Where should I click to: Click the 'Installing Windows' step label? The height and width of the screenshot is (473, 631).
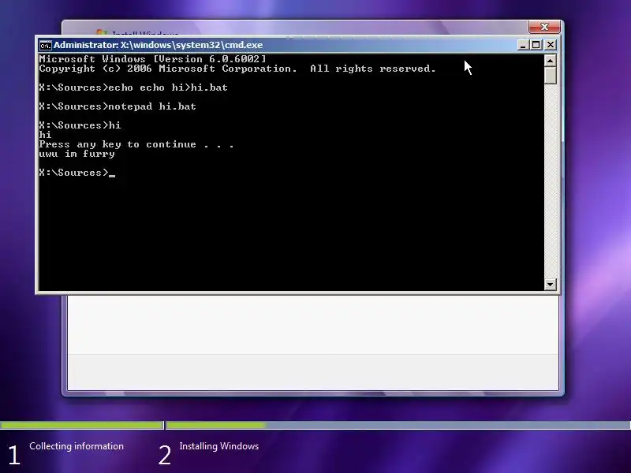pyautogui.click(x=219, y=446)
